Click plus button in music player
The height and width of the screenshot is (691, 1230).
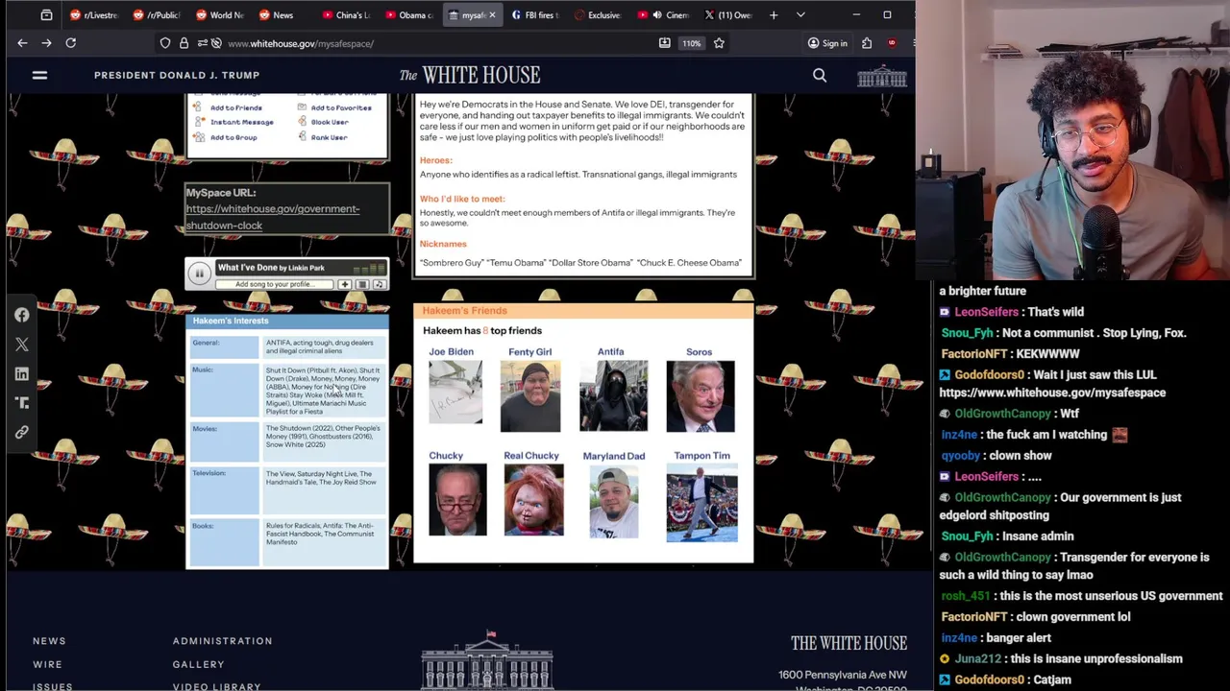(344, 284)
